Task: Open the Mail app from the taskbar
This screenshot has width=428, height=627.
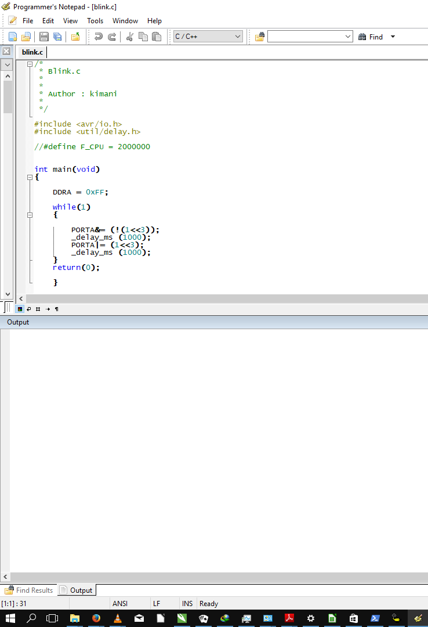Action: 139,618
